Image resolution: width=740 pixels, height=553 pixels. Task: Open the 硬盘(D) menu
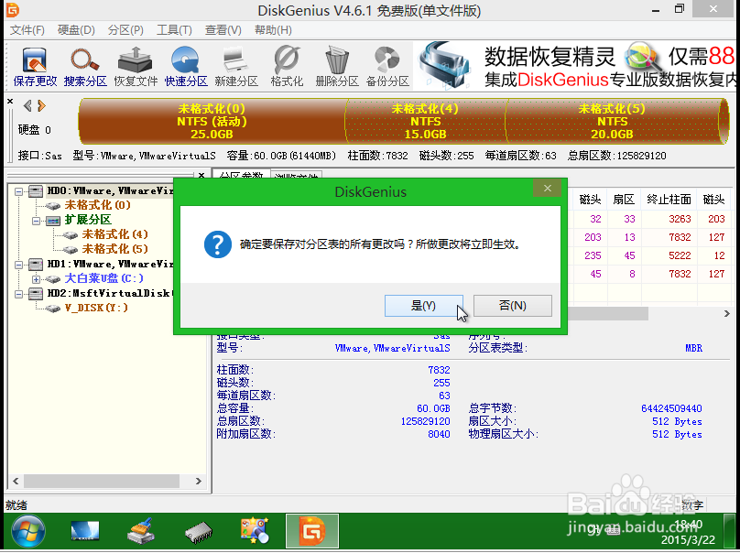[76, 30]
